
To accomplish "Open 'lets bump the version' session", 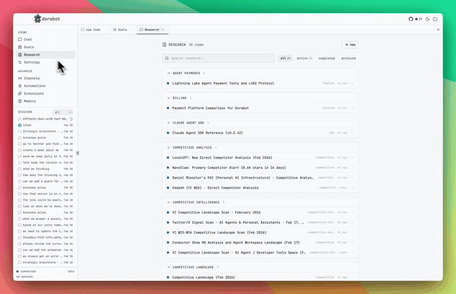I will [46, 163].
